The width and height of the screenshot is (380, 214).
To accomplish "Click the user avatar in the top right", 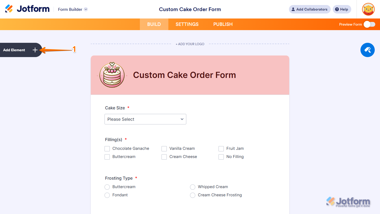I will 368,9.
